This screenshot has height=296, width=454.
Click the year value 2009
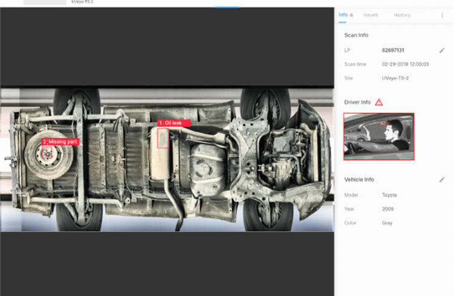coord(387,209)
